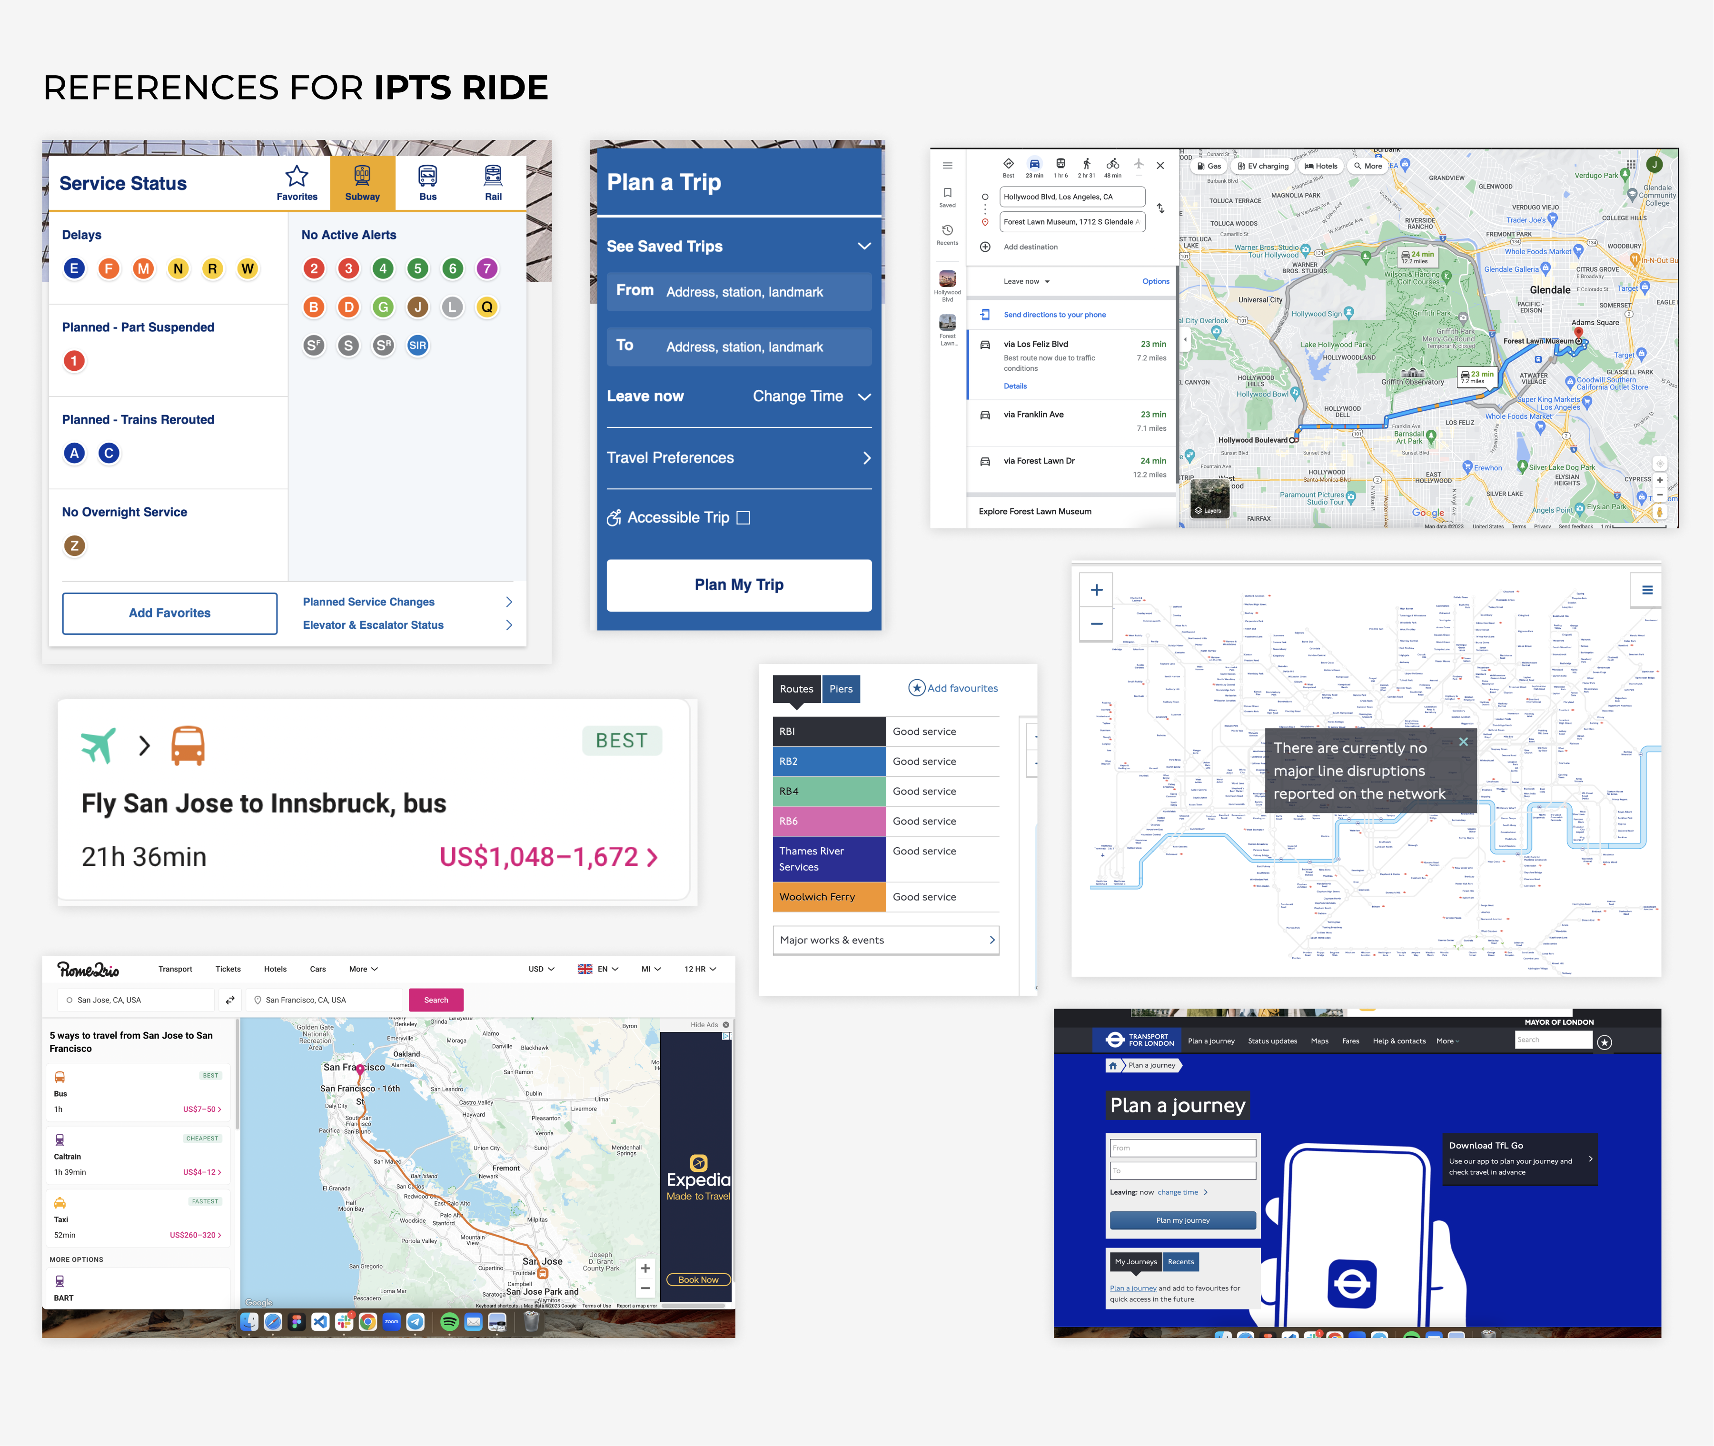This screenshot has height=1446, width=1714.
Task: Click the reverse route arrows in Google Maps
Action: pos(1161,209)
